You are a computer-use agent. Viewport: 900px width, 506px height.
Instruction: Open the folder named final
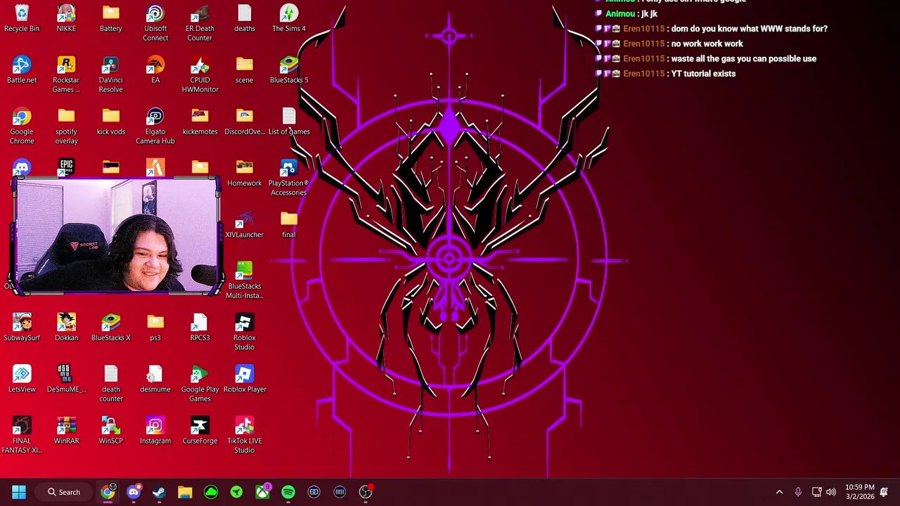[x=289, y=225]
